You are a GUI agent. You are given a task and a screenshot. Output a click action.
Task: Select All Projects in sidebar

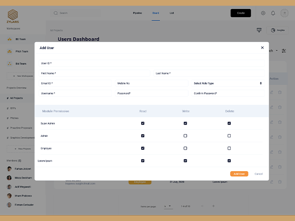pyautogui.click(x=16, y=98)
